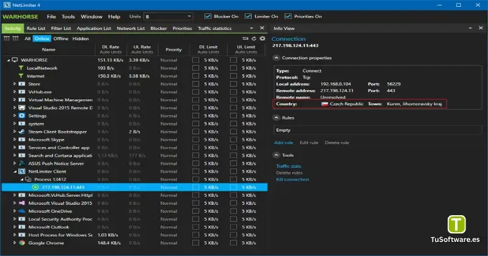The image size is (488, 256).
Task: Open the tab list overflow dropdown arrow
Action: [x=251, y=28]
